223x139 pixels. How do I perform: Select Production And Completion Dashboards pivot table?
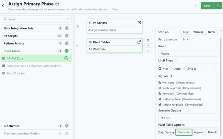point(34,66)
